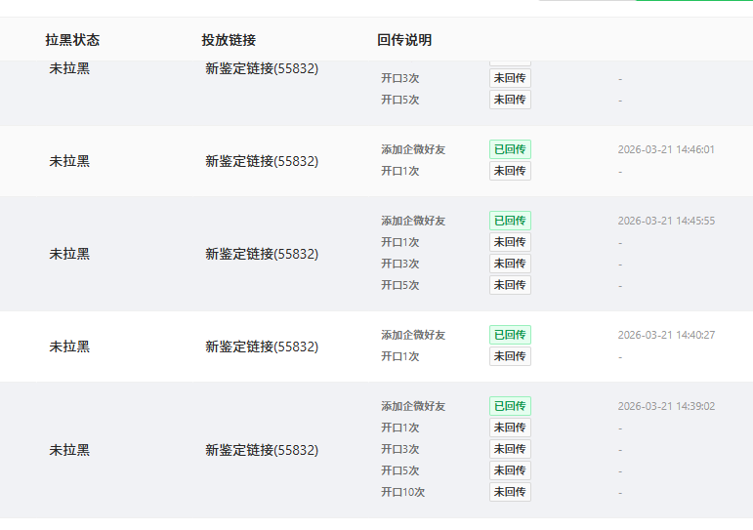Open 新鉴定链接(55832) in the 14:46:01 row
This screenshot has height=530, width=753.
[x=262, y=161]
